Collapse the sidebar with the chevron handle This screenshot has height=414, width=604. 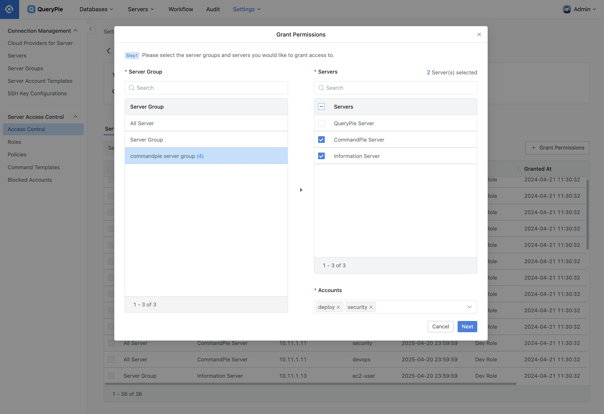click(x=90, y=29)
